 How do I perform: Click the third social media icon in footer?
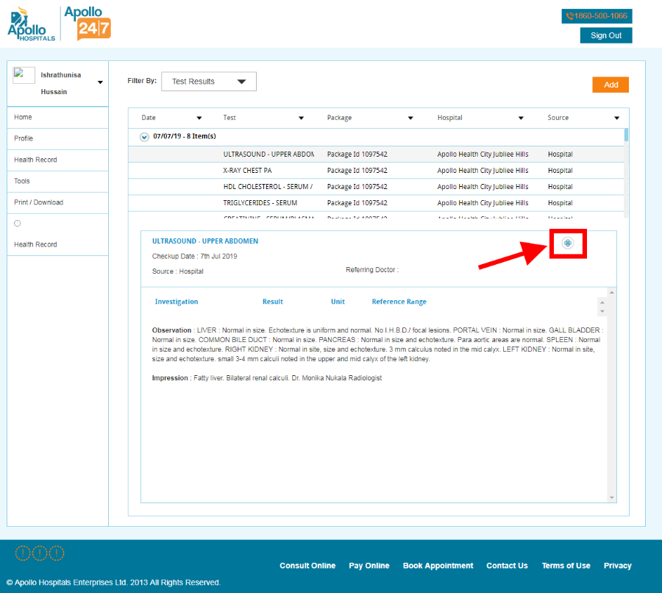(57, 552)
